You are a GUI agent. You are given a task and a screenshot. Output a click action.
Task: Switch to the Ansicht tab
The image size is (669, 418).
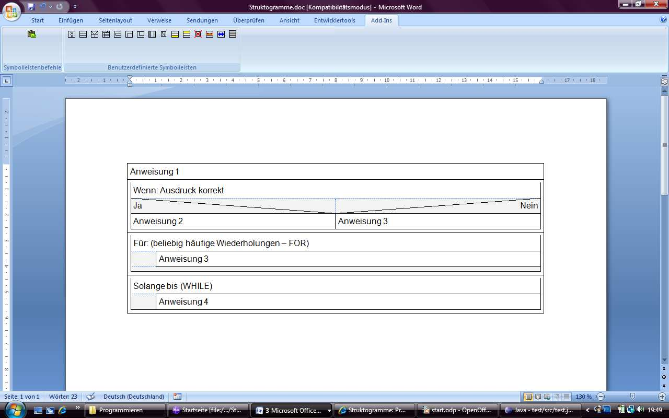click(x=290, y=20)
